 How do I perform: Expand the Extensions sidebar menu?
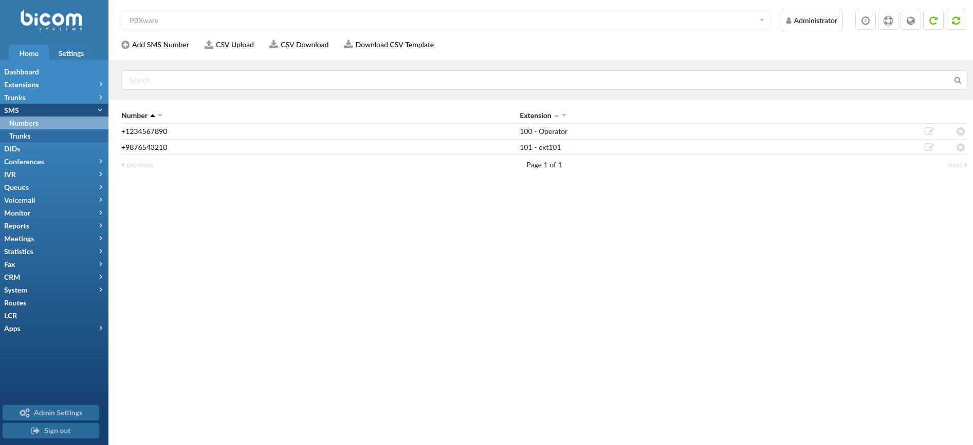(x=54, y=85)
